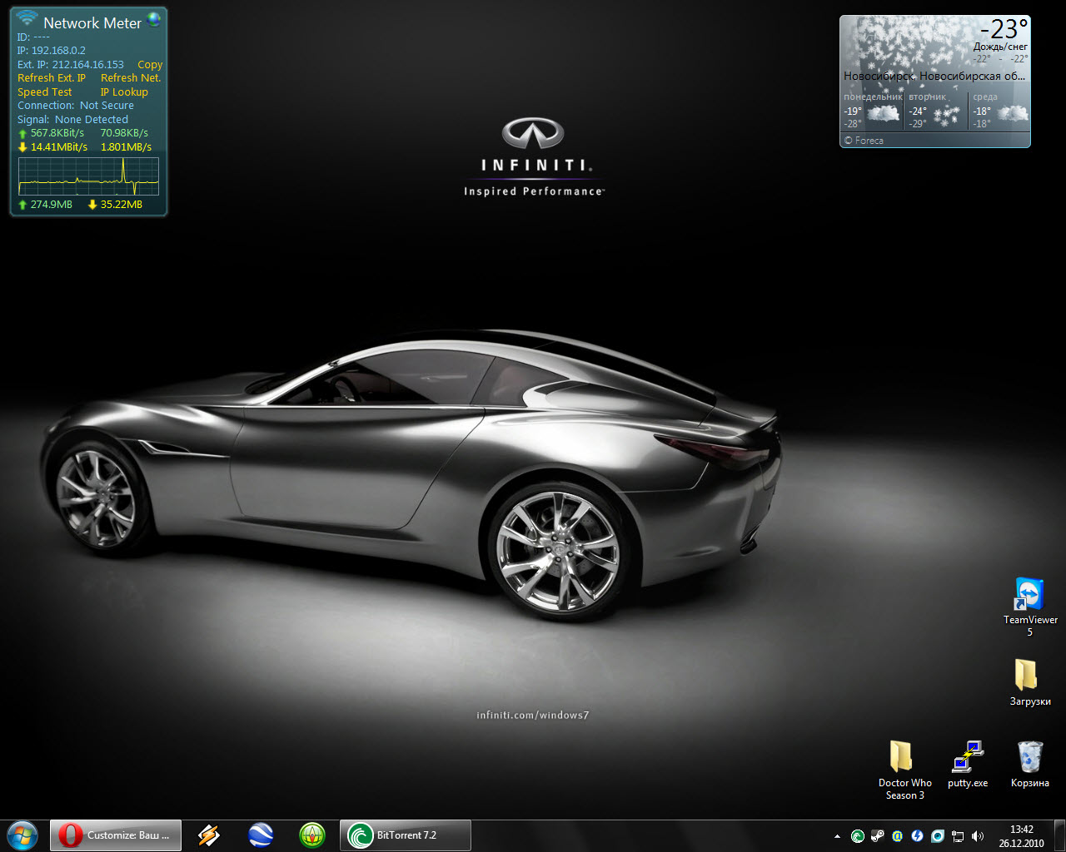The image size is (1066, 852).
Task: Click вторник forecast in weather gadget
Action: [x=935, y=111]
